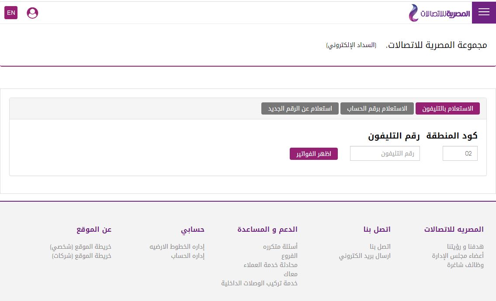Open the وظائف شاغرة link
The image size is (496, 301).
[x=465, y=265]
